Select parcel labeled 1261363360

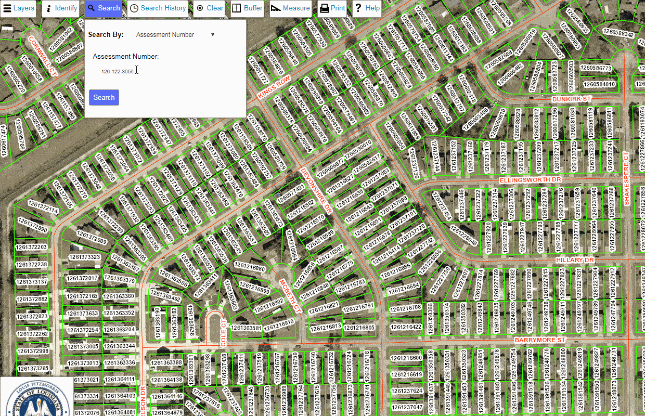point(120,296)
